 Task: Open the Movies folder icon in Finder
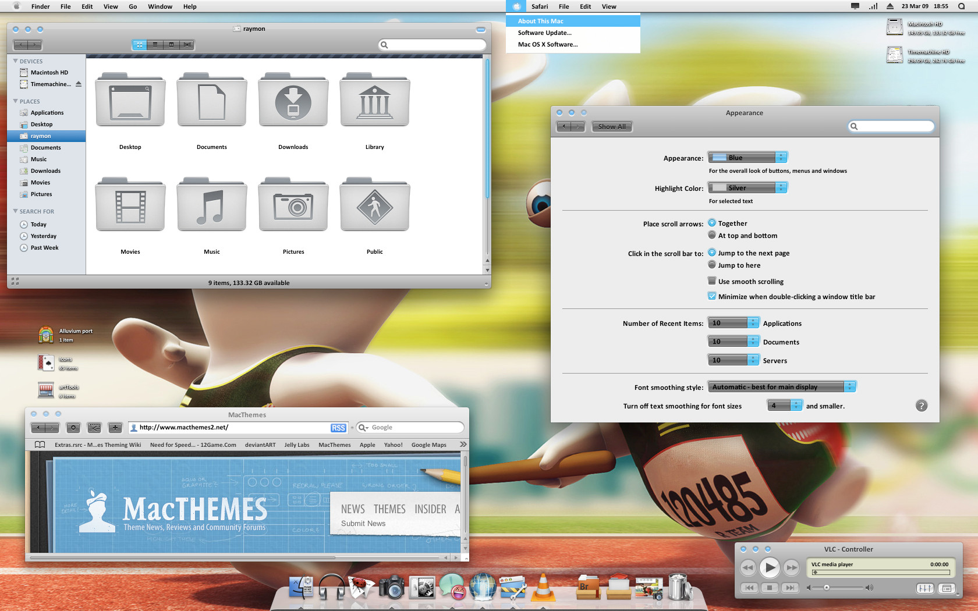(130, 205)
